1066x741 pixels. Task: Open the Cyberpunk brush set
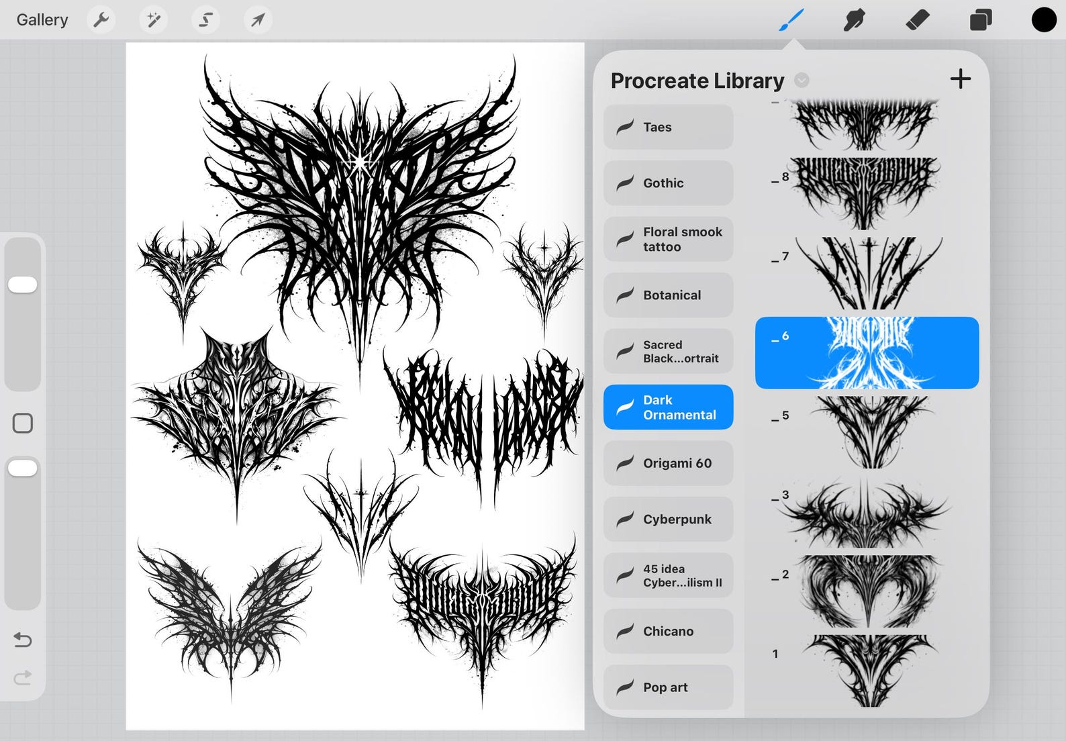pos(669,520)
